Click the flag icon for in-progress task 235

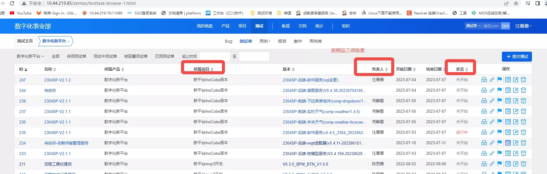tap(499, 133)
